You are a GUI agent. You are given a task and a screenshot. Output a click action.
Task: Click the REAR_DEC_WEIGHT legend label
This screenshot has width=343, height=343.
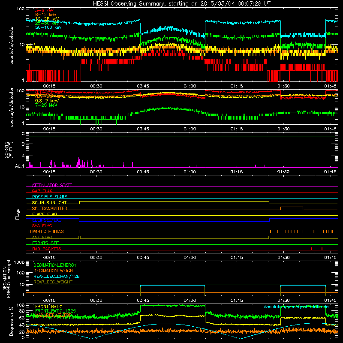53,282
